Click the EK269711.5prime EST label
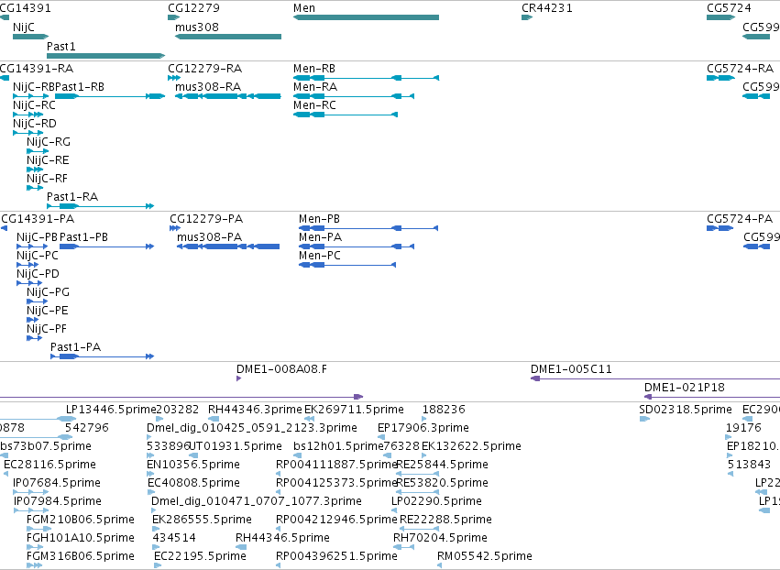Viewport: 780px width, 570px height. [354, 410]
